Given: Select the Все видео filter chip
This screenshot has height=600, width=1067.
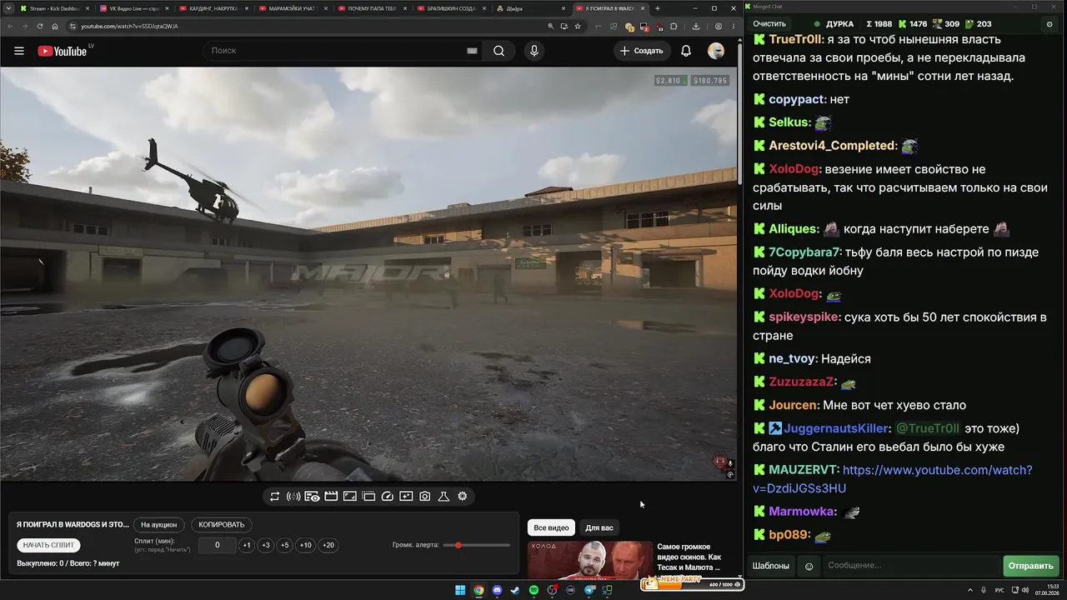Looking at the screenshot, I should [x=551, y=527].
